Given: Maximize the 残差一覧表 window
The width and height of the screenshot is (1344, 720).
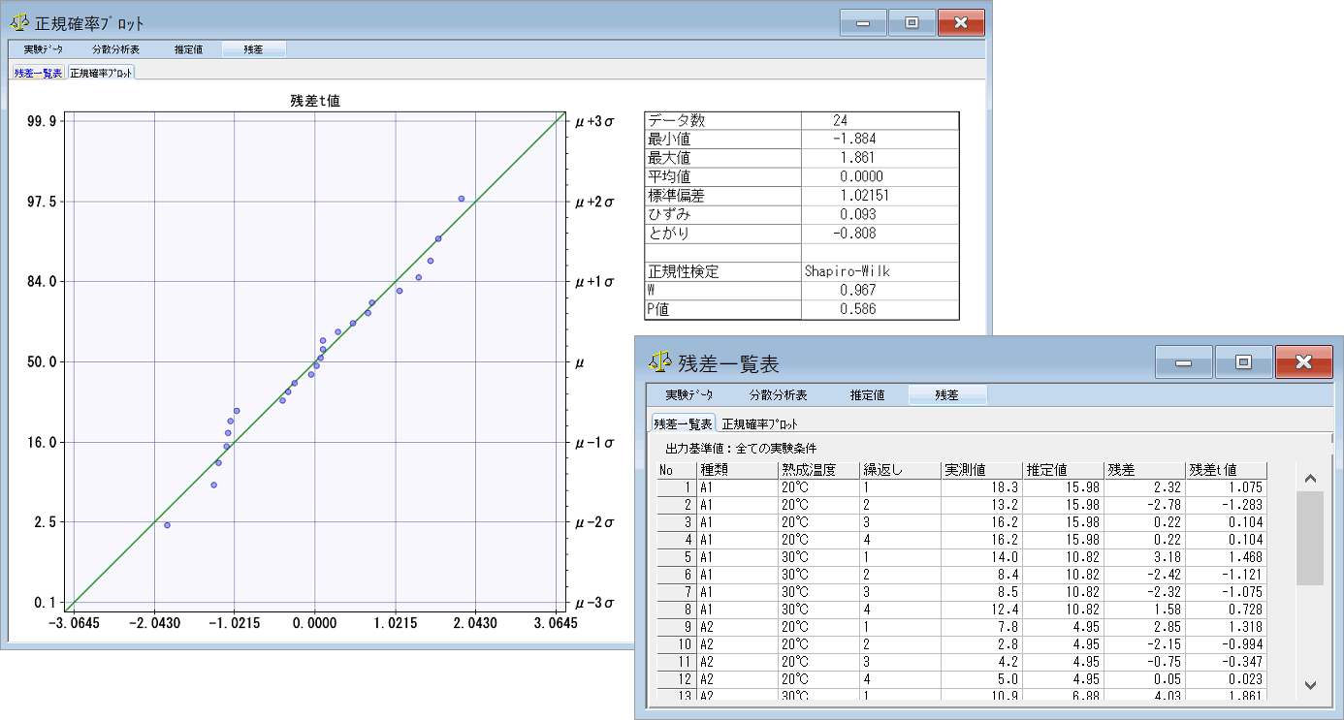Looking at the screenshot, I should [x=1243, y=362].
